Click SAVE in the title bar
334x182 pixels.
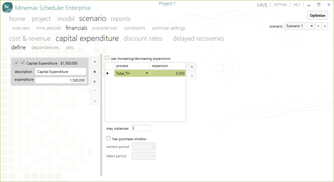tap(262, 5)
